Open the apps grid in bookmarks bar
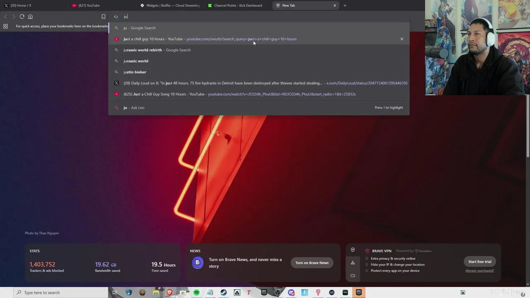Image resolution: width=530 pixels, height=298 pixels. (5, 26)
